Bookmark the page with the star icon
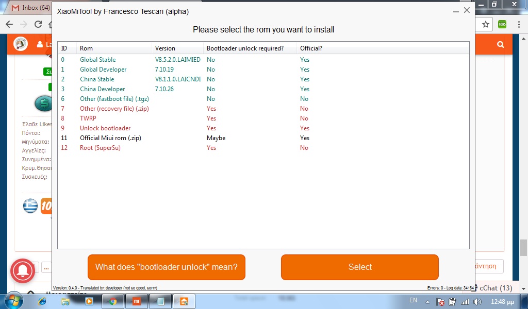Image resolution: width=528 pixels, height=309 pixels. click(x=485, y=24)
